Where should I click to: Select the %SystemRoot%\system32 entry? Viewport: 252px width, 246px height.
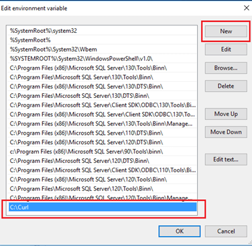(103, 31)
